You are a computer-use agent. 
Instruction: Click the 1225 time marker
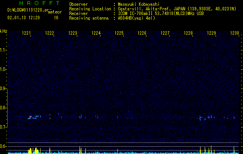coord(119,33)
